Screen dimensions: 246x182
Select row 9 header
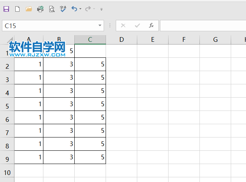point(7,157)
